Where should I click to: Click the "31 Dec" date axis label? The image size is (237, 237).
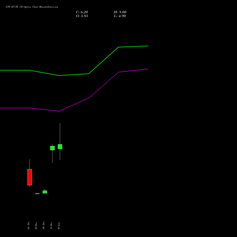(51, 226)
